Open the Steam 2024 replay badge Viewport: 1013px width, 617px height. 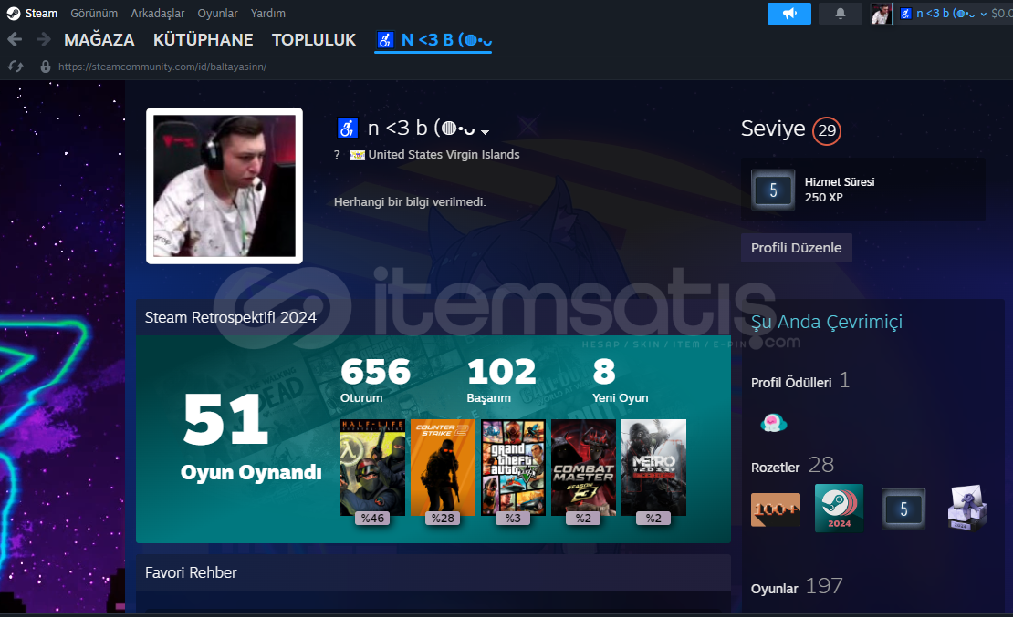[839, 508]
